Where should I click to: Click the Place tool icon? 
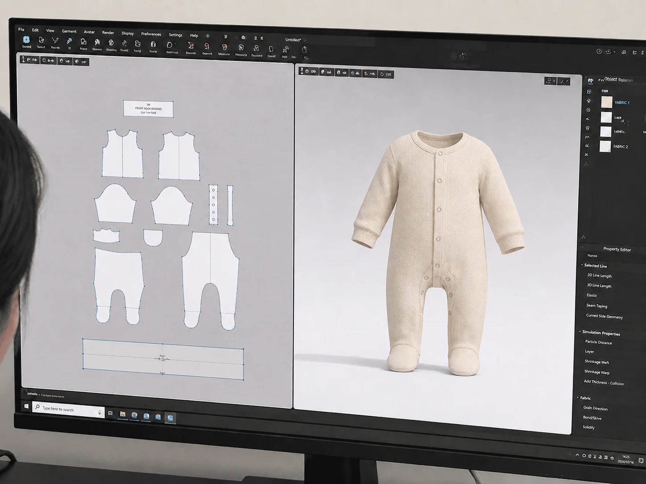click(83, 42)
